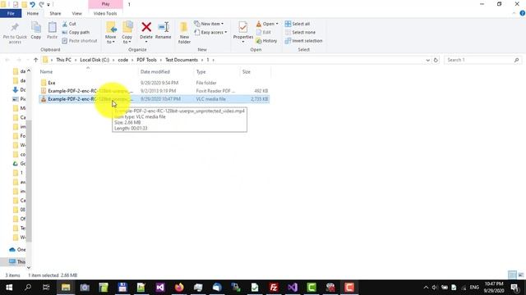Open the Video Tools tab
526x295 pixels.
click(x=105, y=13)
